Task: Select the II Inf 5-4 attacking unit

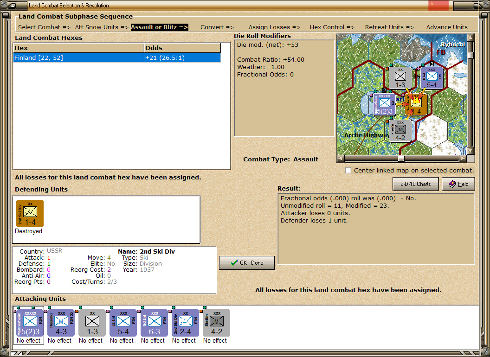Action: 123,323
